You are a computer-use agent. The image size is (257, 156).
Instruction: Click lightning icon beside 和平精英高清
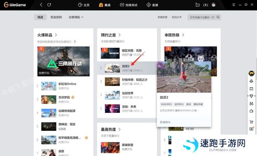(x=86, y=138)
